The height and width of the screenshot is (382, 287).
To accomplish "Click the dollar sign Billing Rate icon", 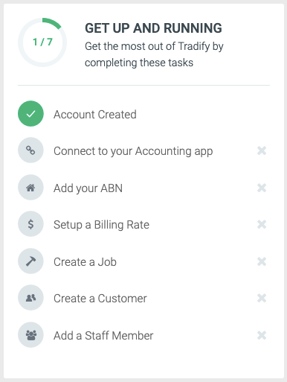I will [30, 224].
